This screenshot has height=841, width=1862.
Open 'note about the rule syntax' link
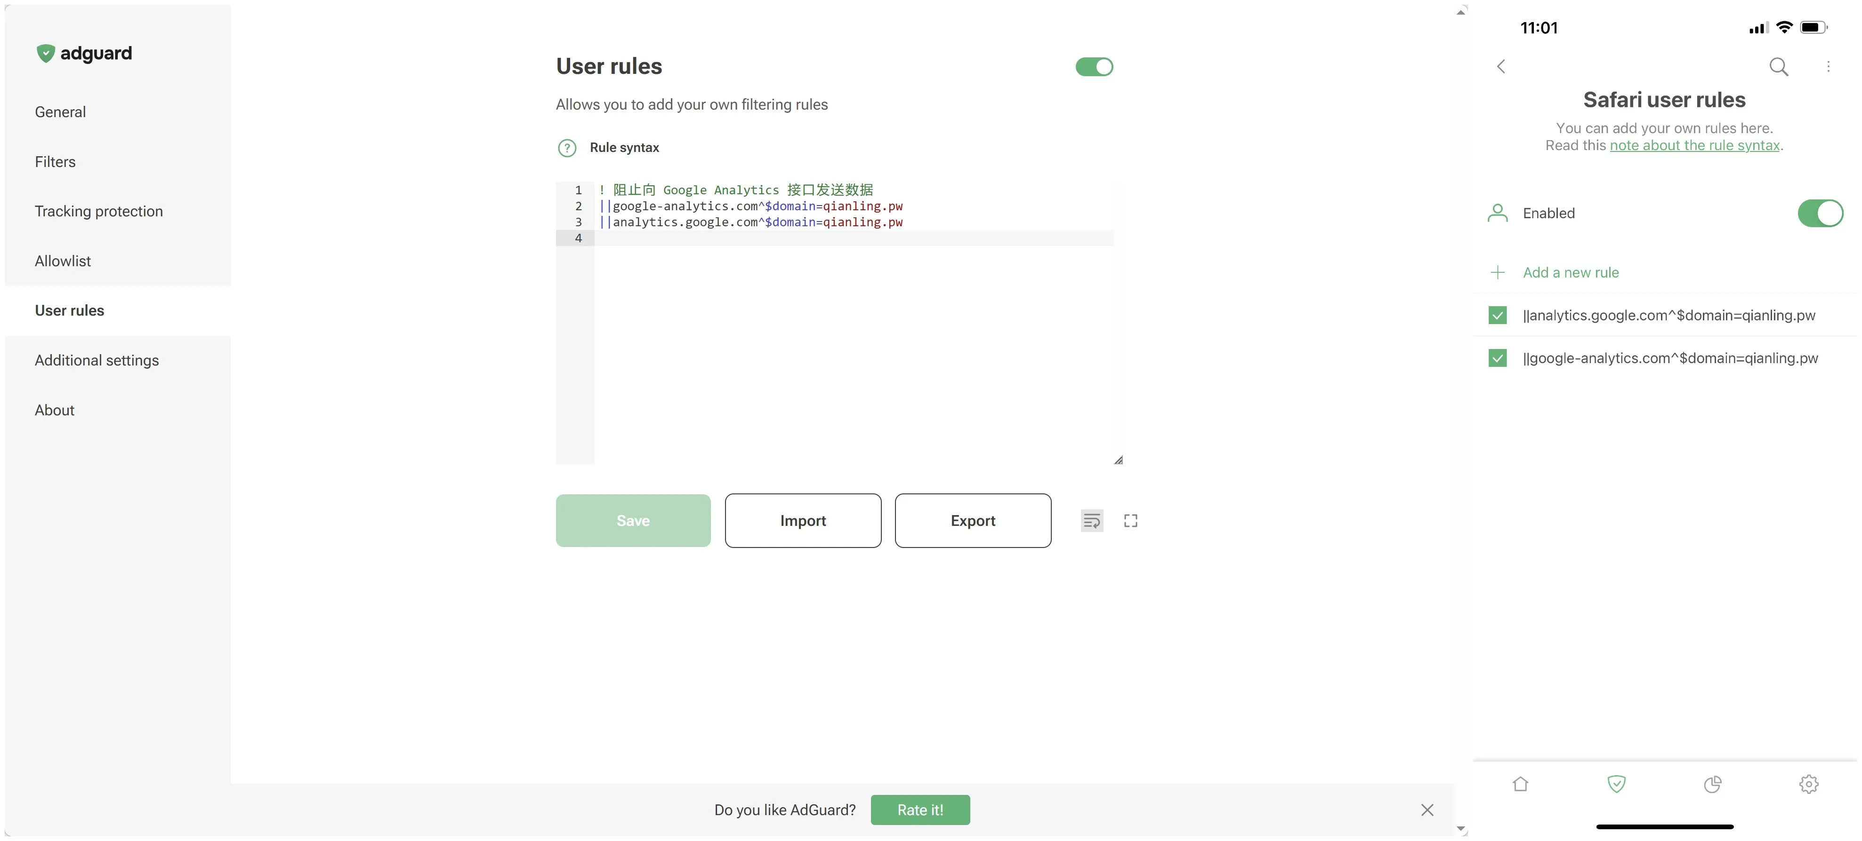click(x=1694, y=146)
